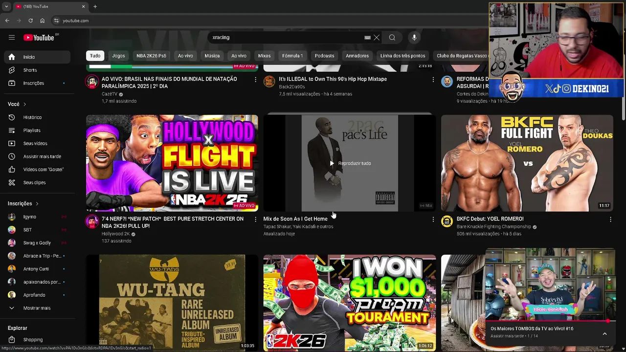Seek the mini player progress bar
626x352 pixels.
click(x=550, y=321)
